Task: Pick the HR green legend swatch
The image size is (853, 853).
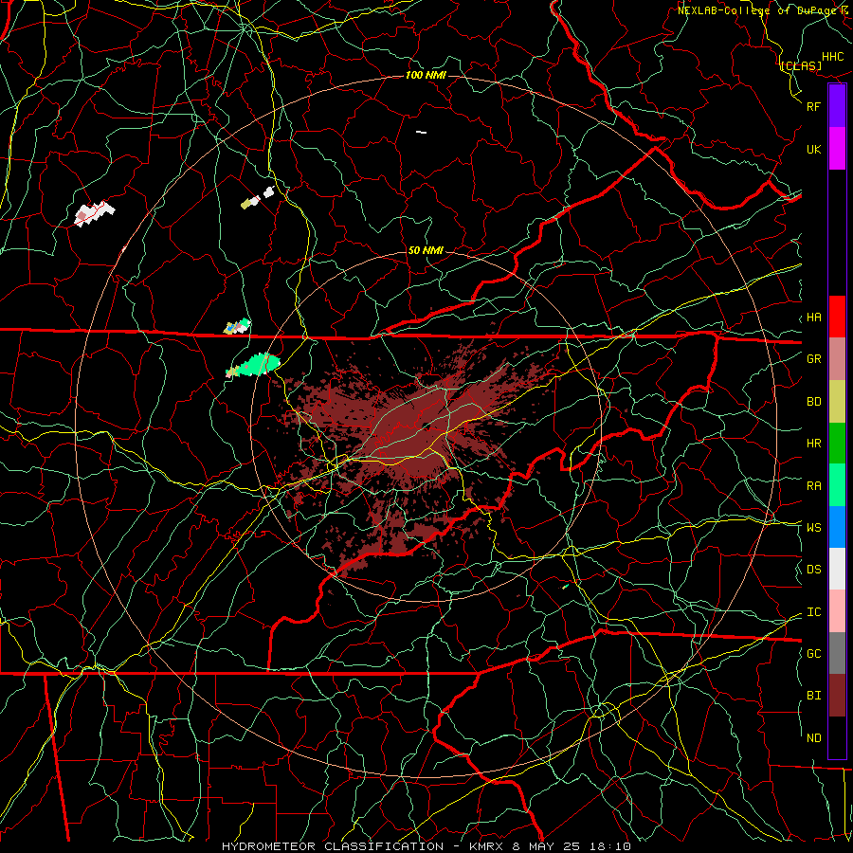Action: 837,444
